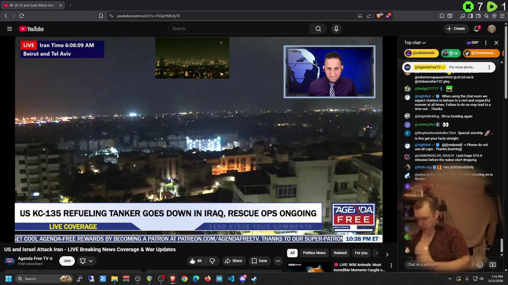Open the browser main menu

pyautogui.click(x=502, y=16)
